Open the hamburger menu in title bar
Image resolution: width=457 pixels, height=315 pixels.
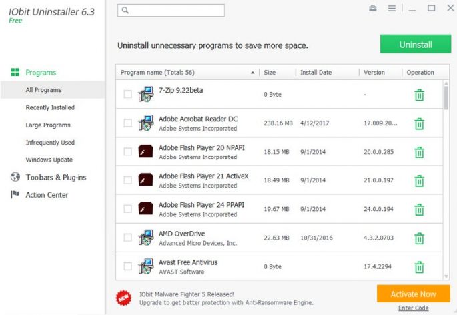(x=392, y=9)
